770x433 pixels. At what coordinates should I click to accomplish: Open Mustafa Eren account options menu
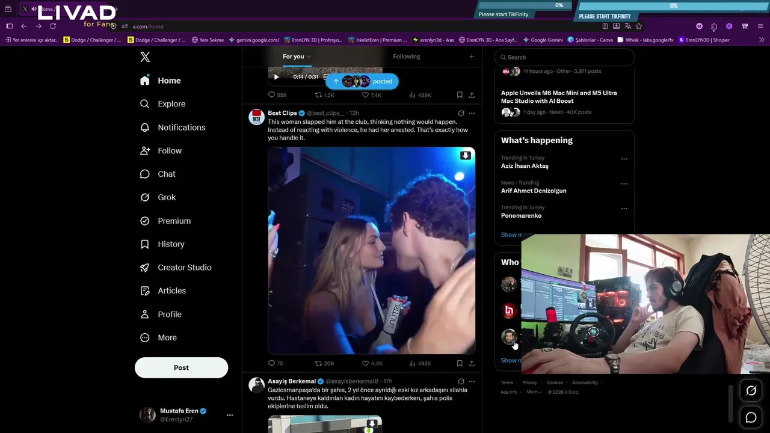230,415
